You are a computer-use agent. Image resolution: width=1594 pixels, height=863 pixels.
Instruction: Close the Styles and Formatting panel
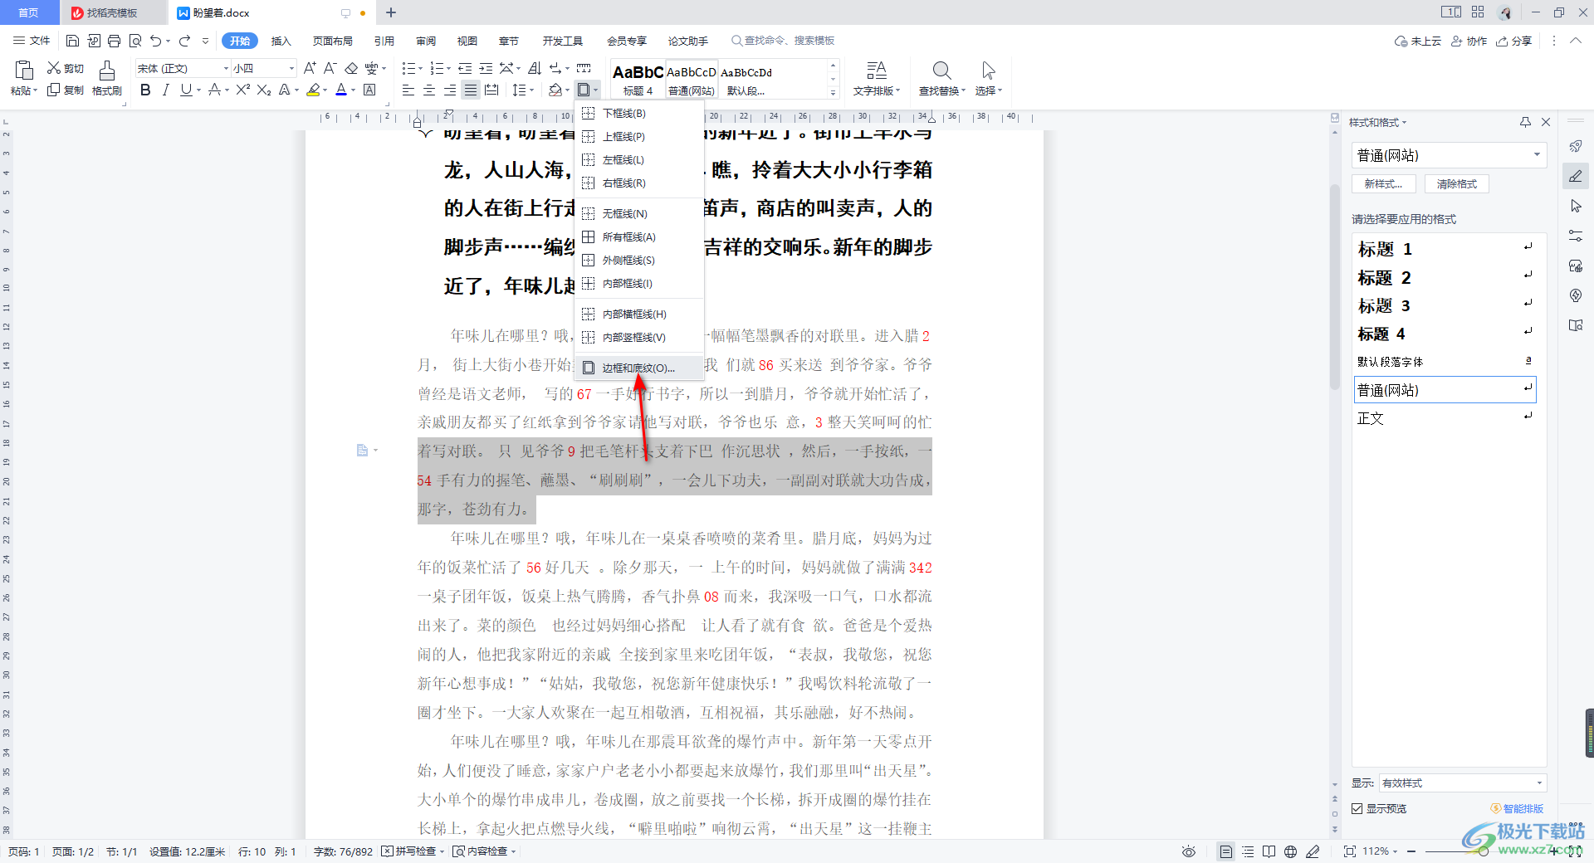pos(1546,122)
